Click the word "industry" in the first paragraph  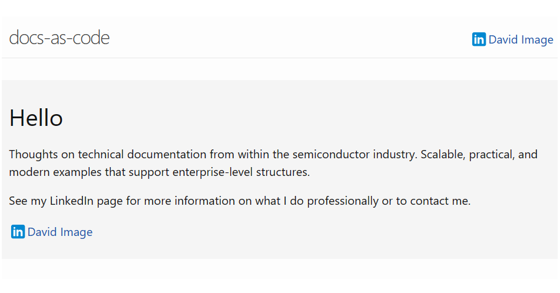395,155
